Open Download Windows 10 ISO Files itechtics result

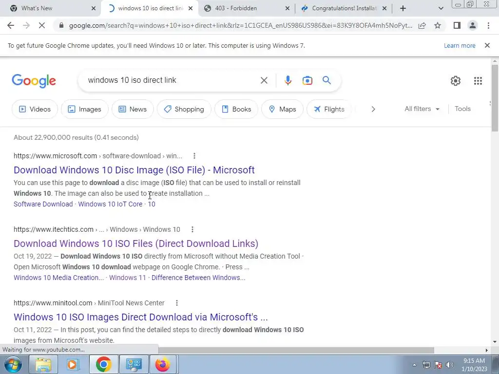click(x=136, y=243)
